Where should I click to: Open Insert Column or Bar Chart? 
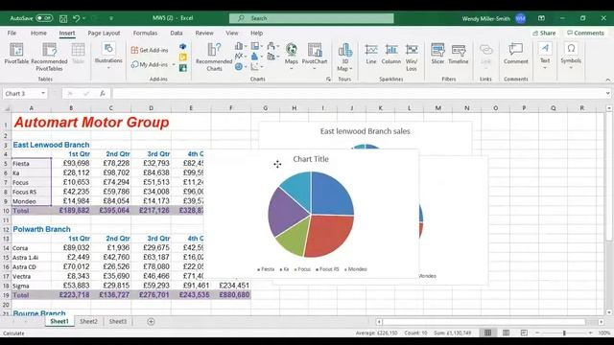click(x=241, y=46)
